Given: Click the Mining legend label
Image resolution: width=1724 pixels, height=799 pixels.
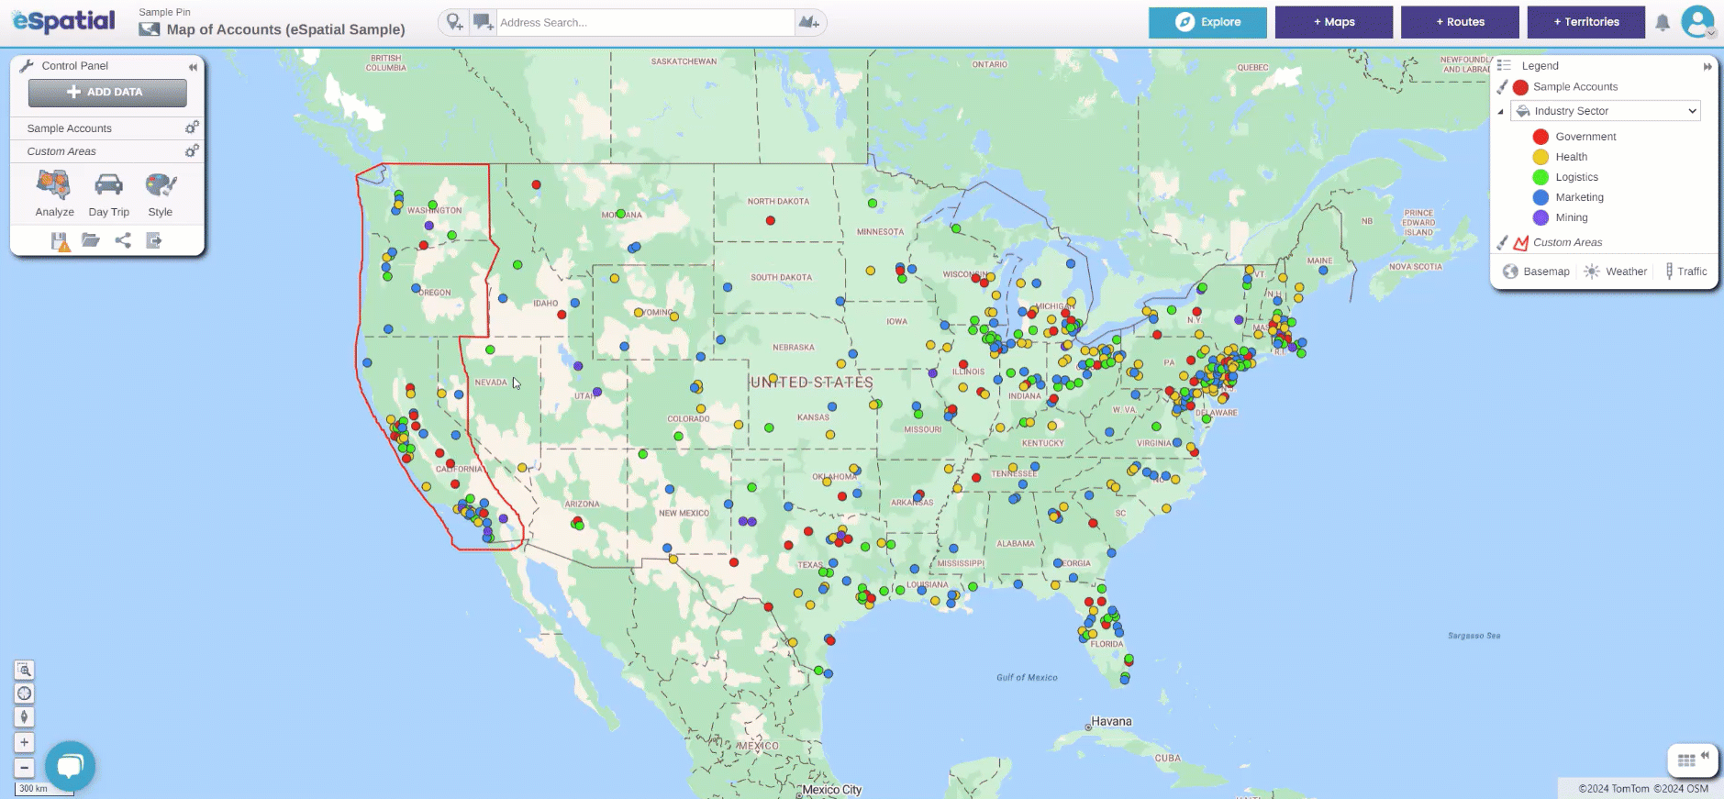Looking at the screenshot, I should tap(1572, 217).
